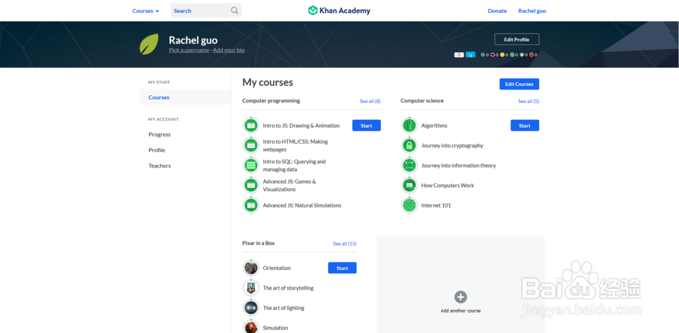Image resolution: width=679 pixels, height=333 pixels.
Task: Open the Intro to HTML/CSS course icon
Action: pyautogui.click(x=251, y=145)
